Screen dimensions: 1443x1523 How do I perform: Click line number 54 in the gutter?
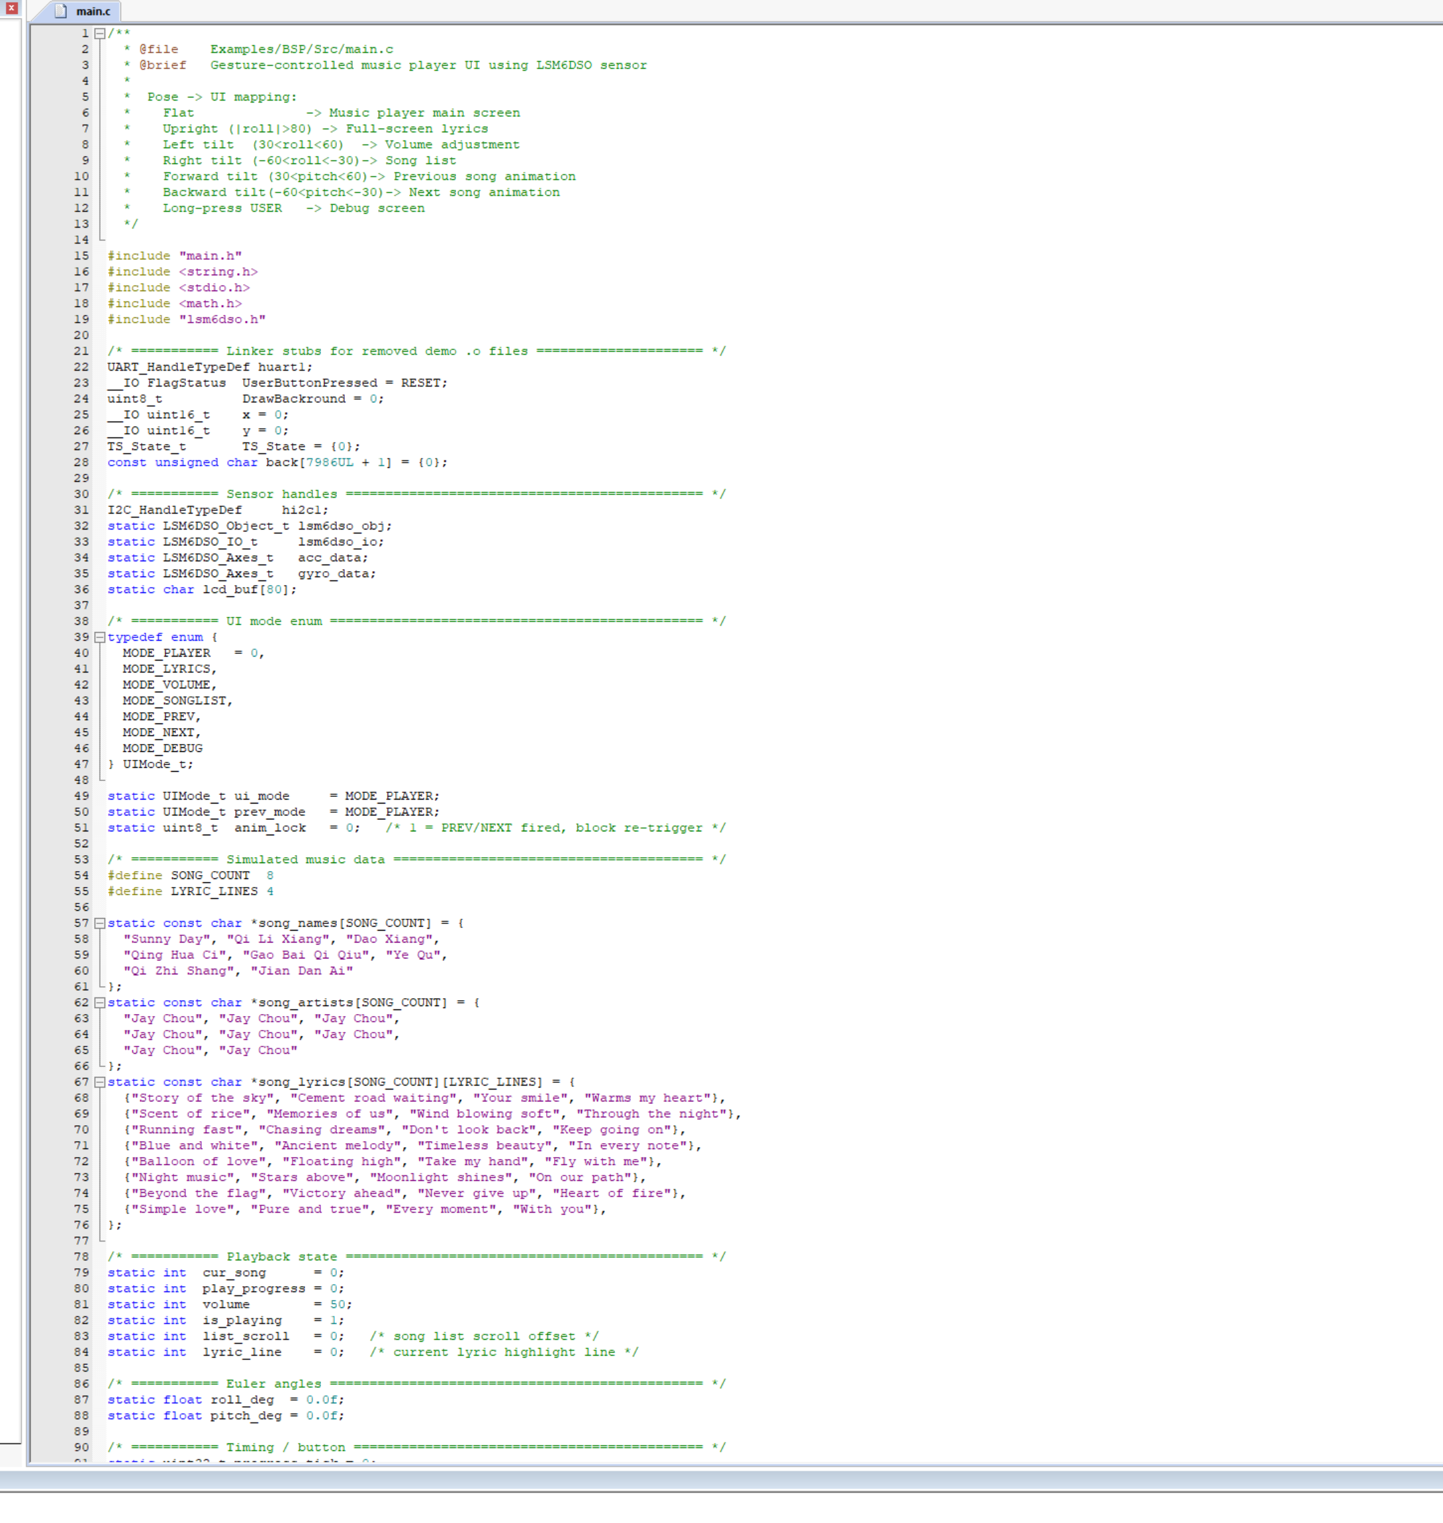(81, 875)
